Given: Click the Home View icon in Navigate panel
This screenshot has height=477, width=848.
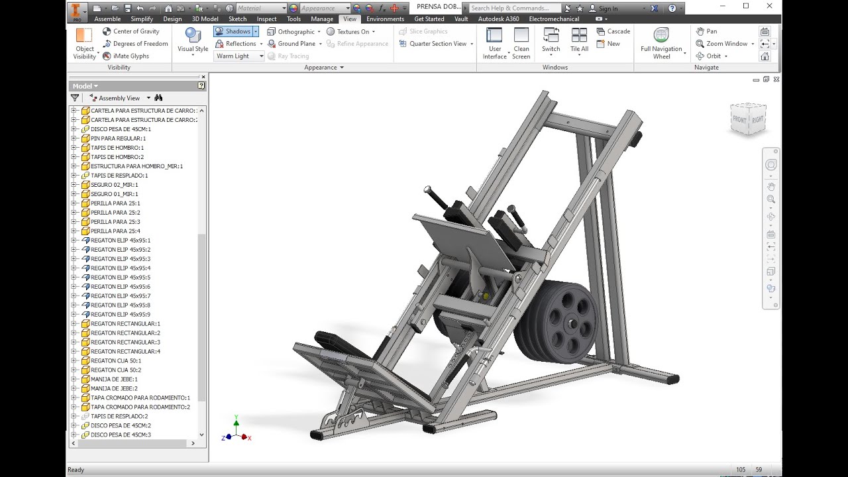Looking at the screenshot, I should [765, 56].
